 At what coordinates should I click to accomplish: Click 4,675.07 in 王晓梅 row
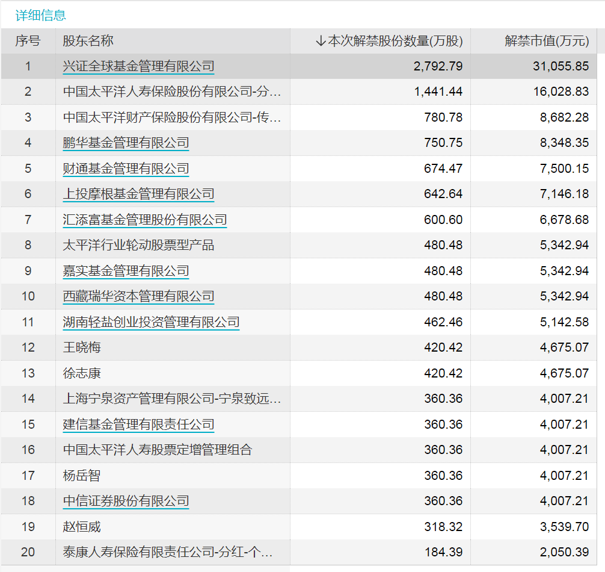click(565, 347)
